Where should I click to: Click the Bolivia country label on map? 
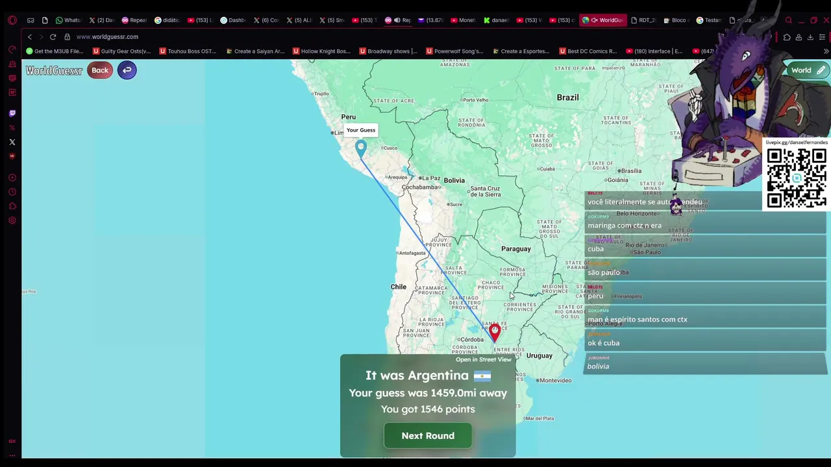(x=454, y=180)
